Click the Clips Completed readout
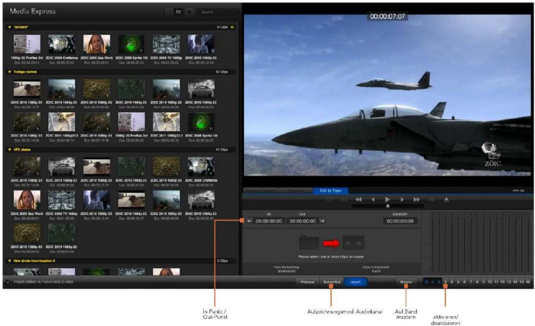Screen dimensions: 535x326 tap(376, 269)
